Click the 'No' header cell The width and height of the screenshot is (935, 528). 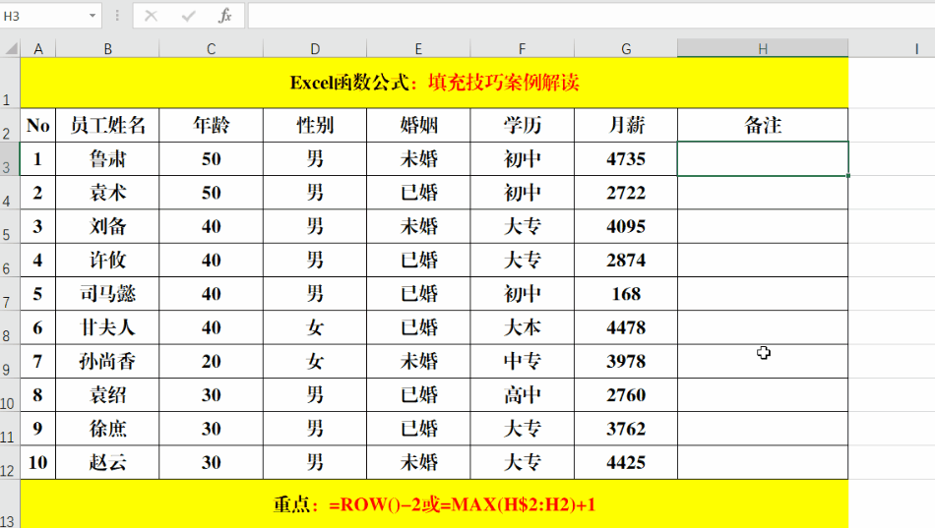38,125
